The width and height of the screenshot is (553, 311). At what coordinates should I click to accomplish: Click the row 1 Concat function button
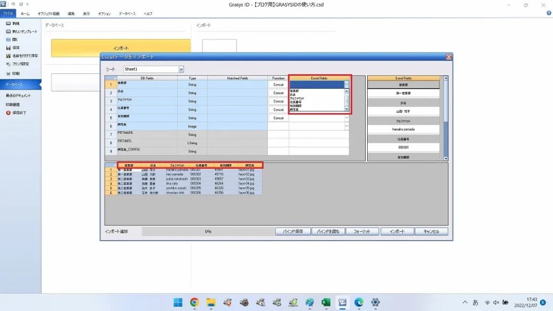click(278, 85)
